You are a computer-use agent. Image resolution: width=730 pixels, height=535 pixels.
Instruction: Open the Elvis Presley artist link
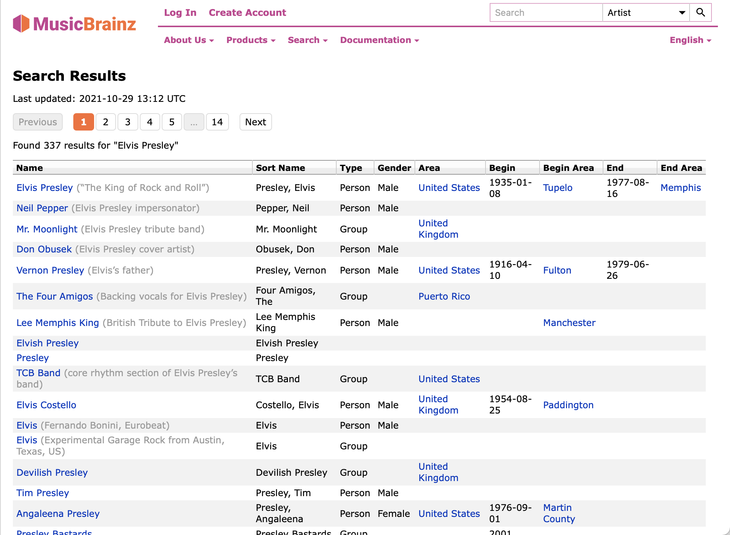tap(45, 188)
